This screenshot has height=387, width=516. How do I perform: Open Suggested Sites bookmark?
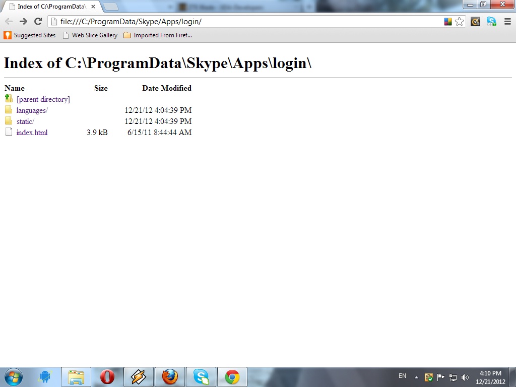click(30, 35)
